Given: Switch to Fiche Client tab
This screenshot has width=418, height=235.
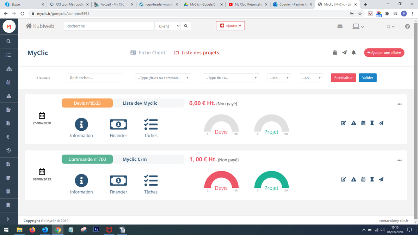Looking at the screenshot, I should click(148, 53).
